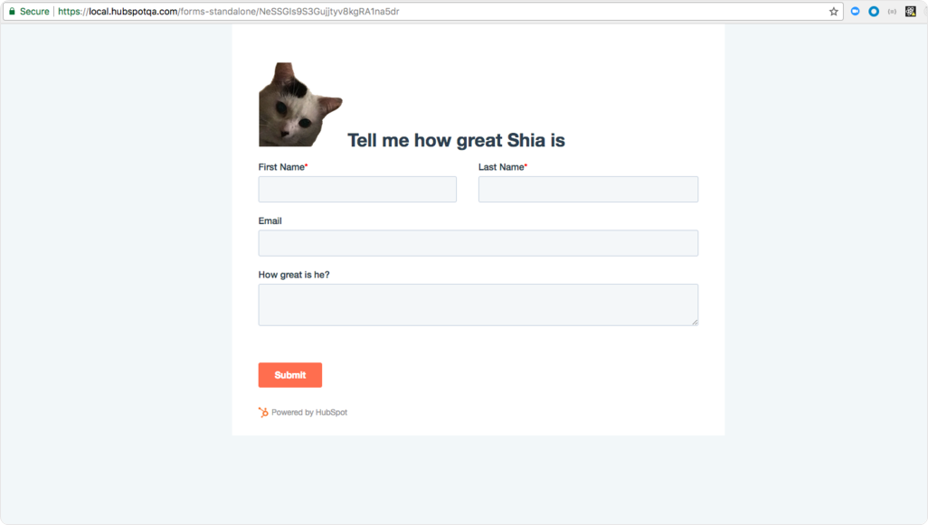Open the Powered by HubSpot link

tap(308, 412)
